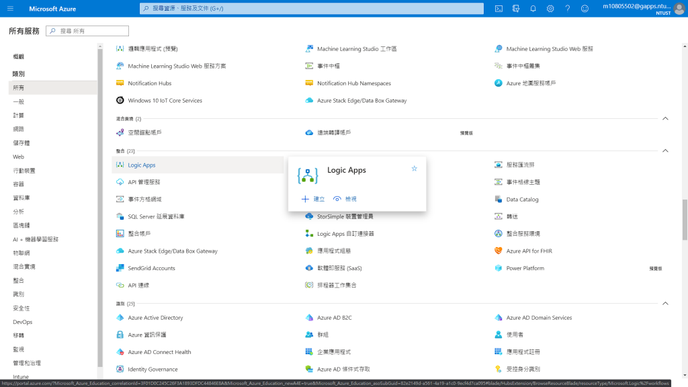
Task: Open the notifications bell
Action: pyautogui.click(x=533, y=8)
